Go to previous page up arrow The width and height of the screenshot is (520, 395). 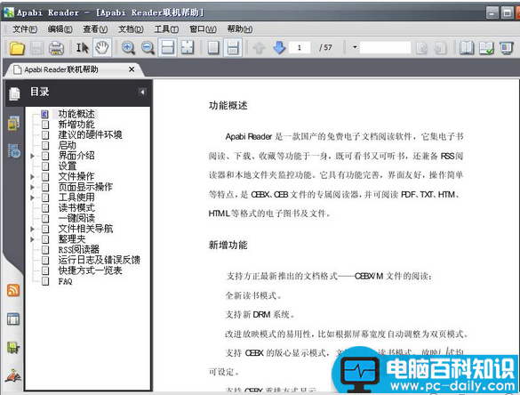[260, 48]
